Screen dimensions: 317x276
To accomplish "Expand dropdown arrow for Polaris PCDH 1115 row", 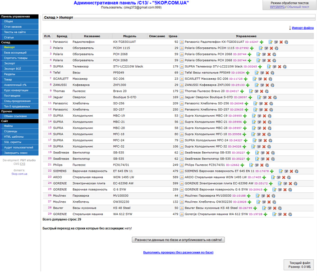I will (x=182, y=48).
